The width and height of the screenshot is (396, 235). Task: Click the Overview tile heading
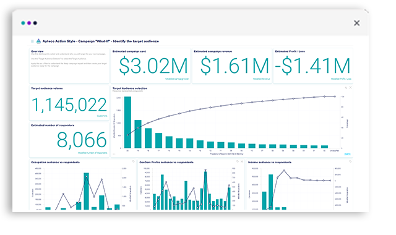[37, 51]
